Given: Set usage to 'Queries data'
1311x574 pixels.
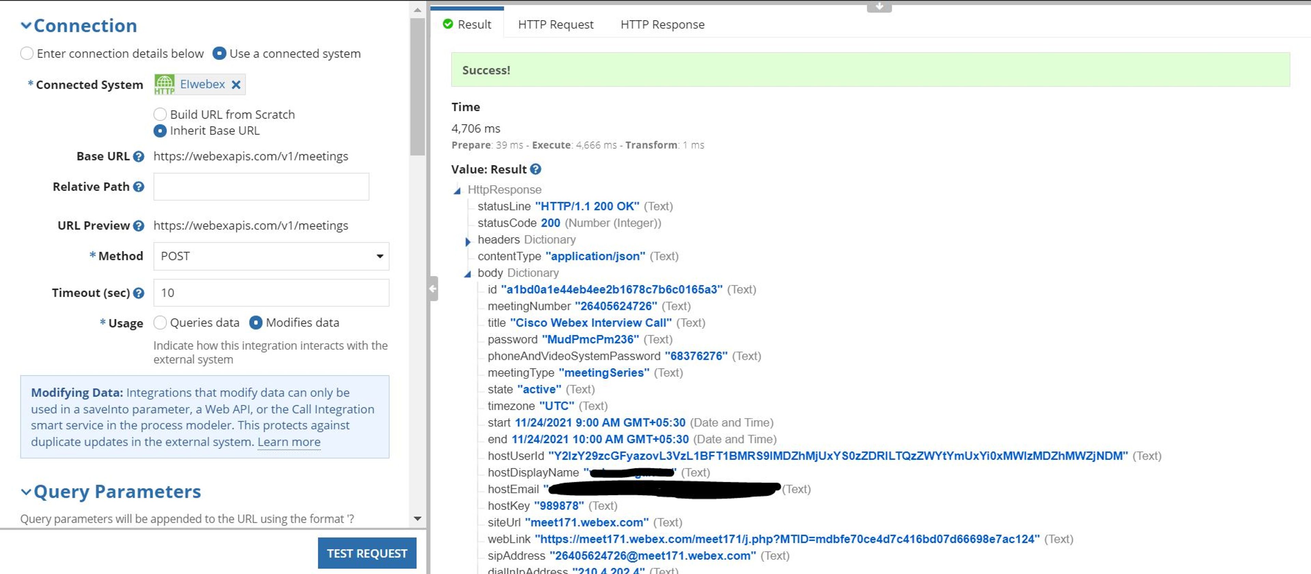Looking at the screenshot, I should (160, 323).
